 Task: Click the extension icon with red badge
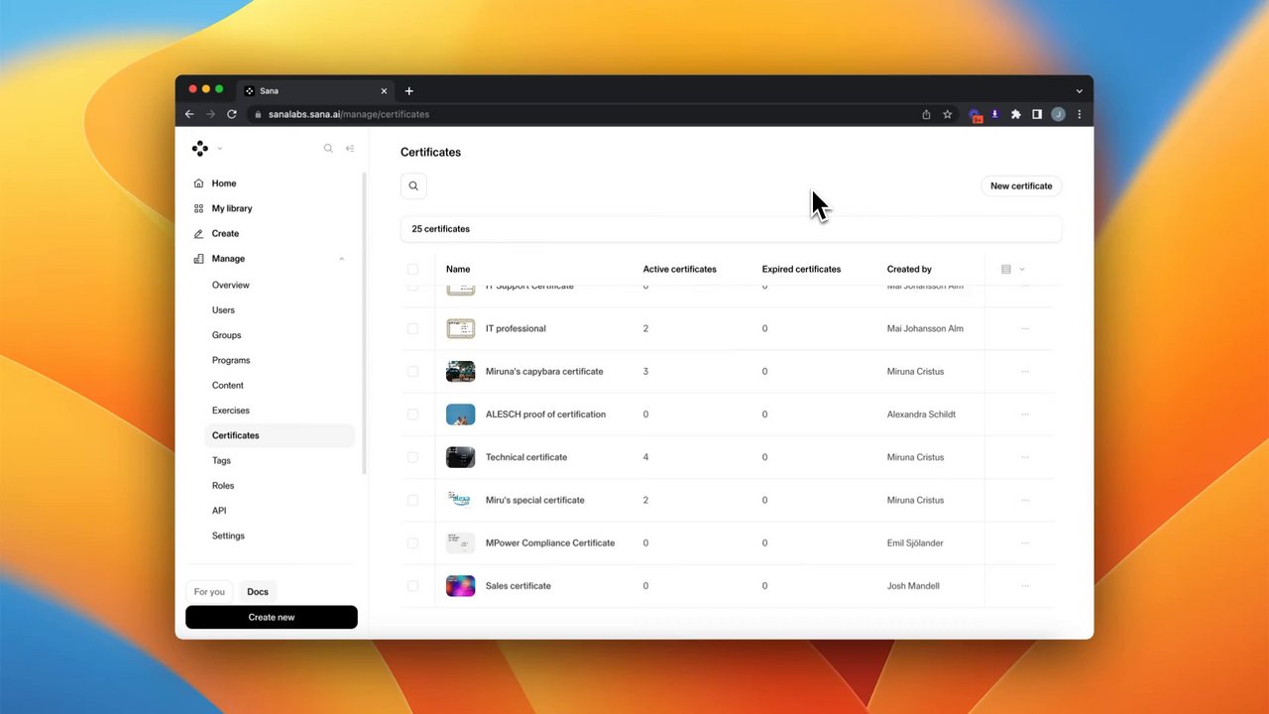click(976, 115)
